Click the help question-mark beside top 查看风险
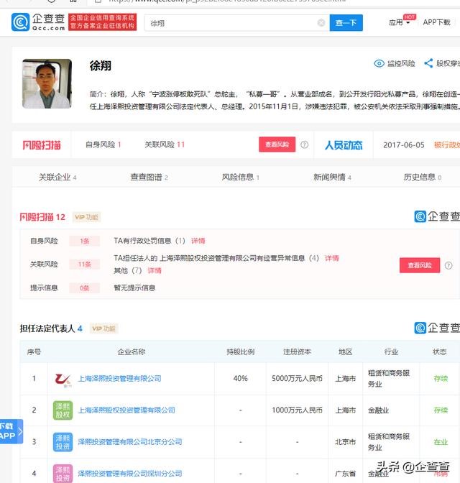460x483 pixels. click(x=305, y=144)
